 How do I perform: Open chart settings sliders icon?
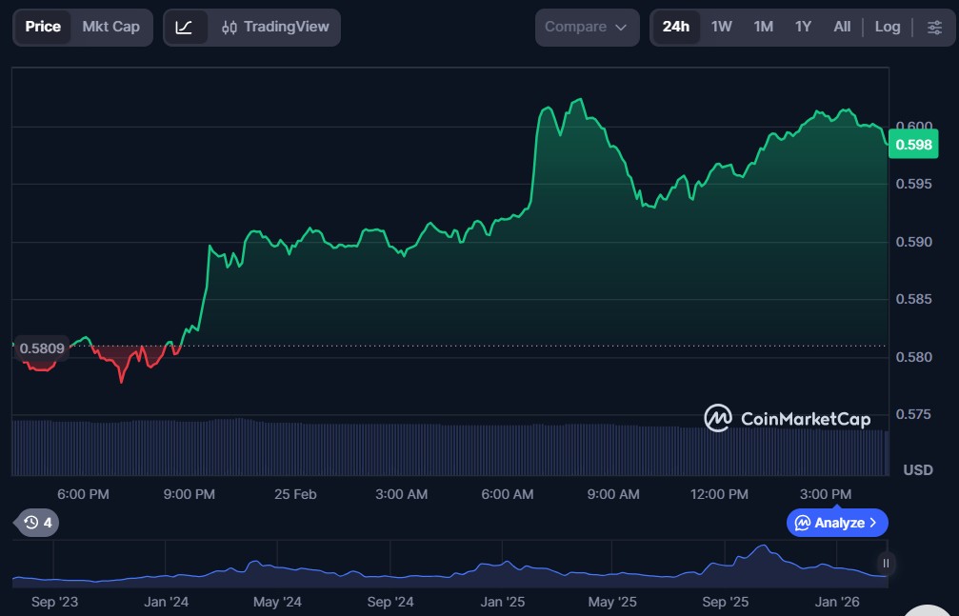coord(934,27)
